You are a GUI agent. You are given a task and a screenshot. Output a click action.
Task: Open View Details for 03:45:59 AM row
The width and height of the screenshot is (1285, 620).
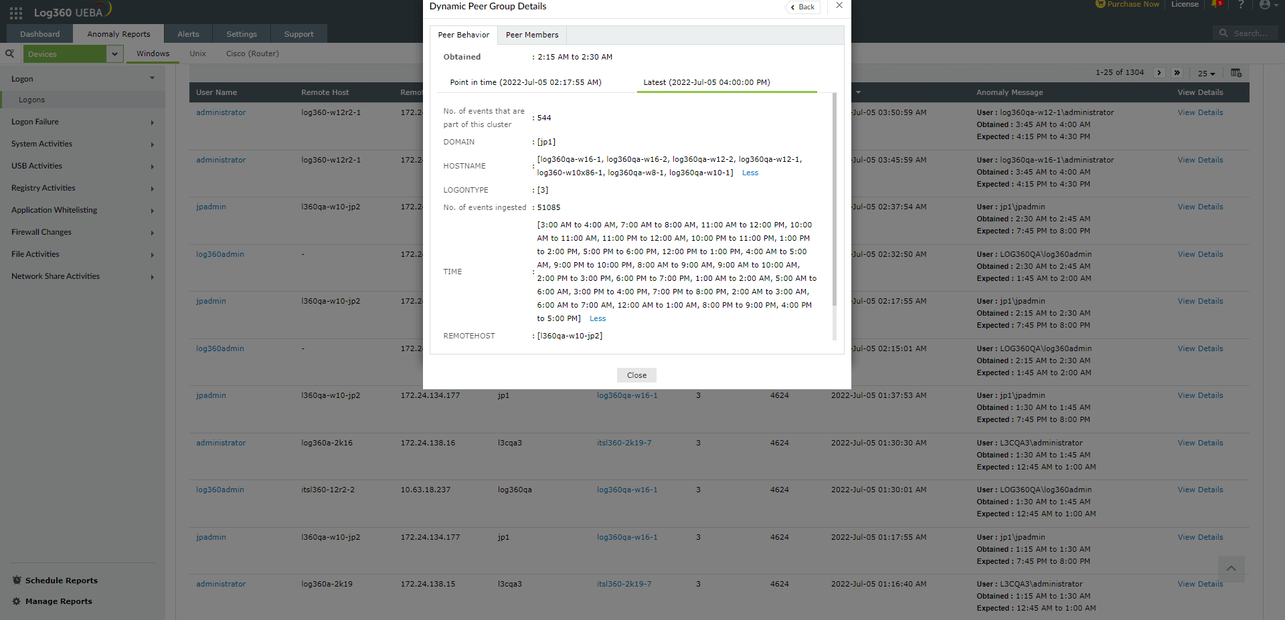(1200, 160)
